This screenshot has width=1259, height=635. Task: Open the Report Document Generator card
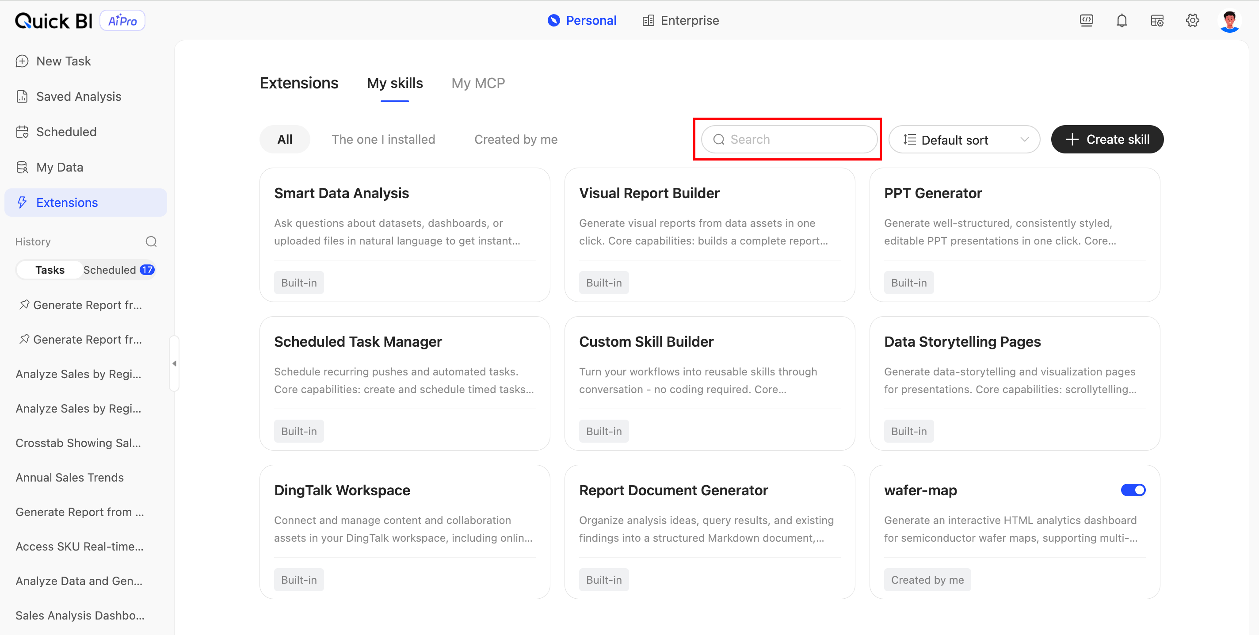pyautogui.click(x=710, y=532)
